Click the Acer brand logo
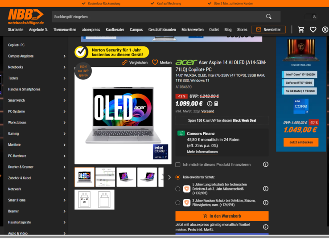 (186, 62)
